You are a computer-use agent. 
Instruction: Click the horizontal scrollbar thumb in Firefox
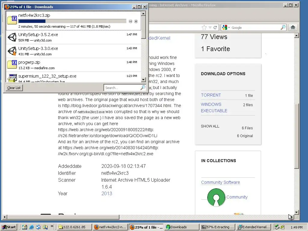pos(63,217)
